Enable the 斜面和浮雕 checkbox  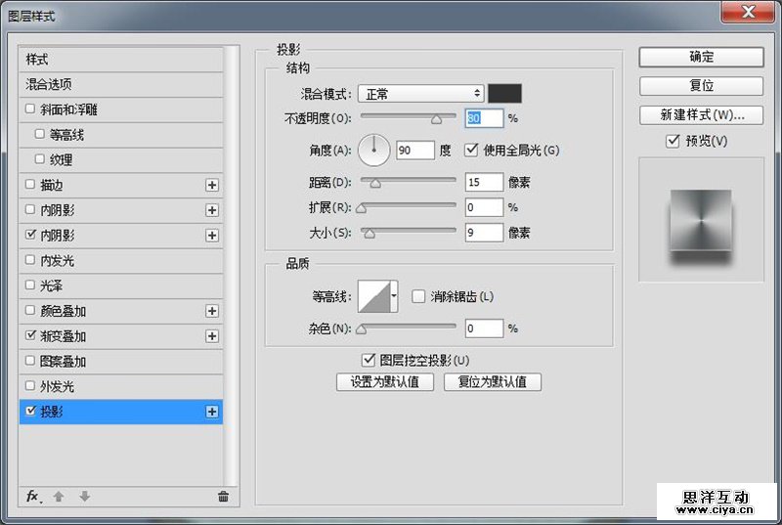click(x=30, y=109)
